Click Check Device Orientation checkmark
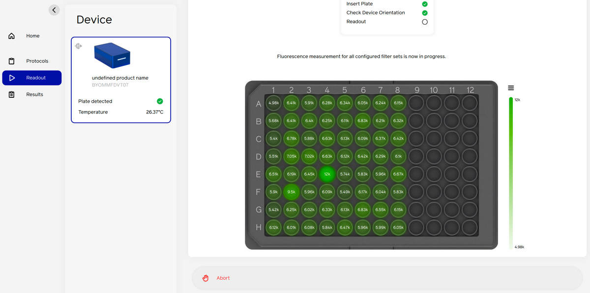 (425, 13)
